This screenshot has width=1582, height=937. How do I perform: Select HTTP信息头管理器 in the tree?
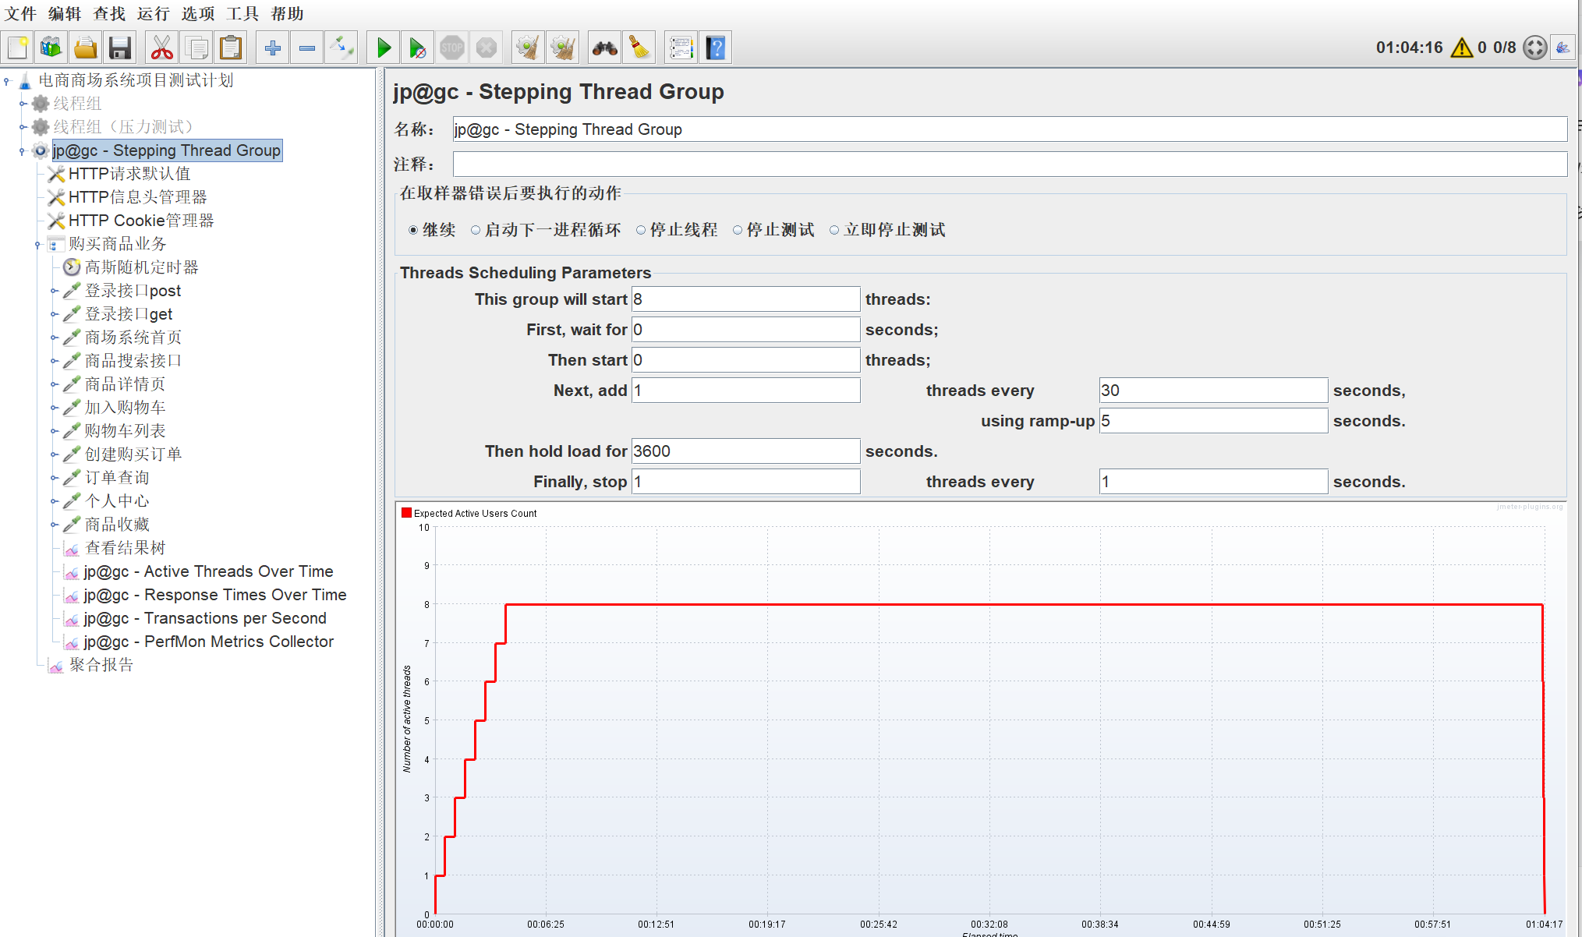(138, 197)
